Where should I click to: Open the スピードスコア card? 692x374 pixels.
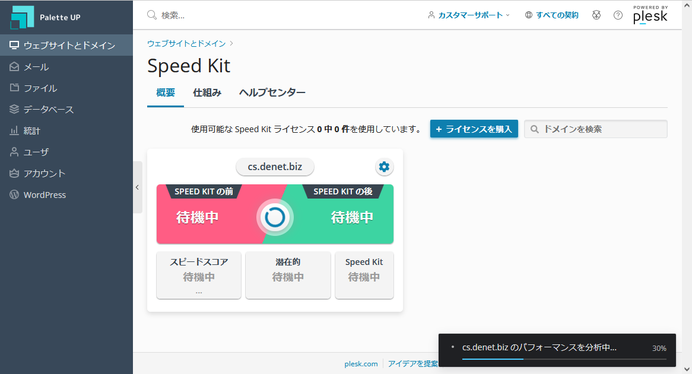pyautogui.click(x=199, y=276)
